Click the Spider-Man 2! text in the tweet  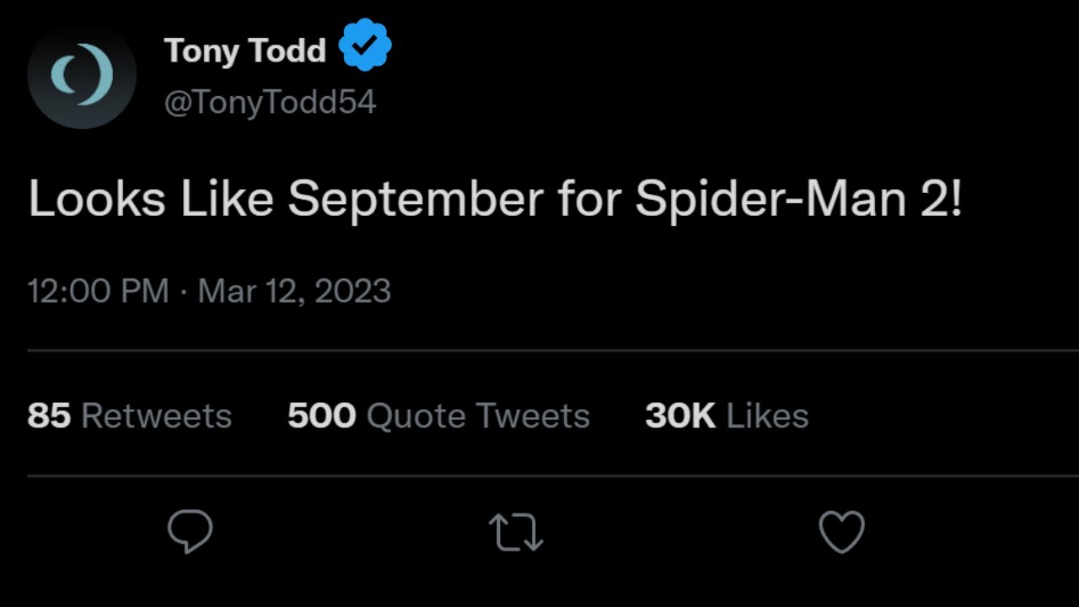[797, 201]
